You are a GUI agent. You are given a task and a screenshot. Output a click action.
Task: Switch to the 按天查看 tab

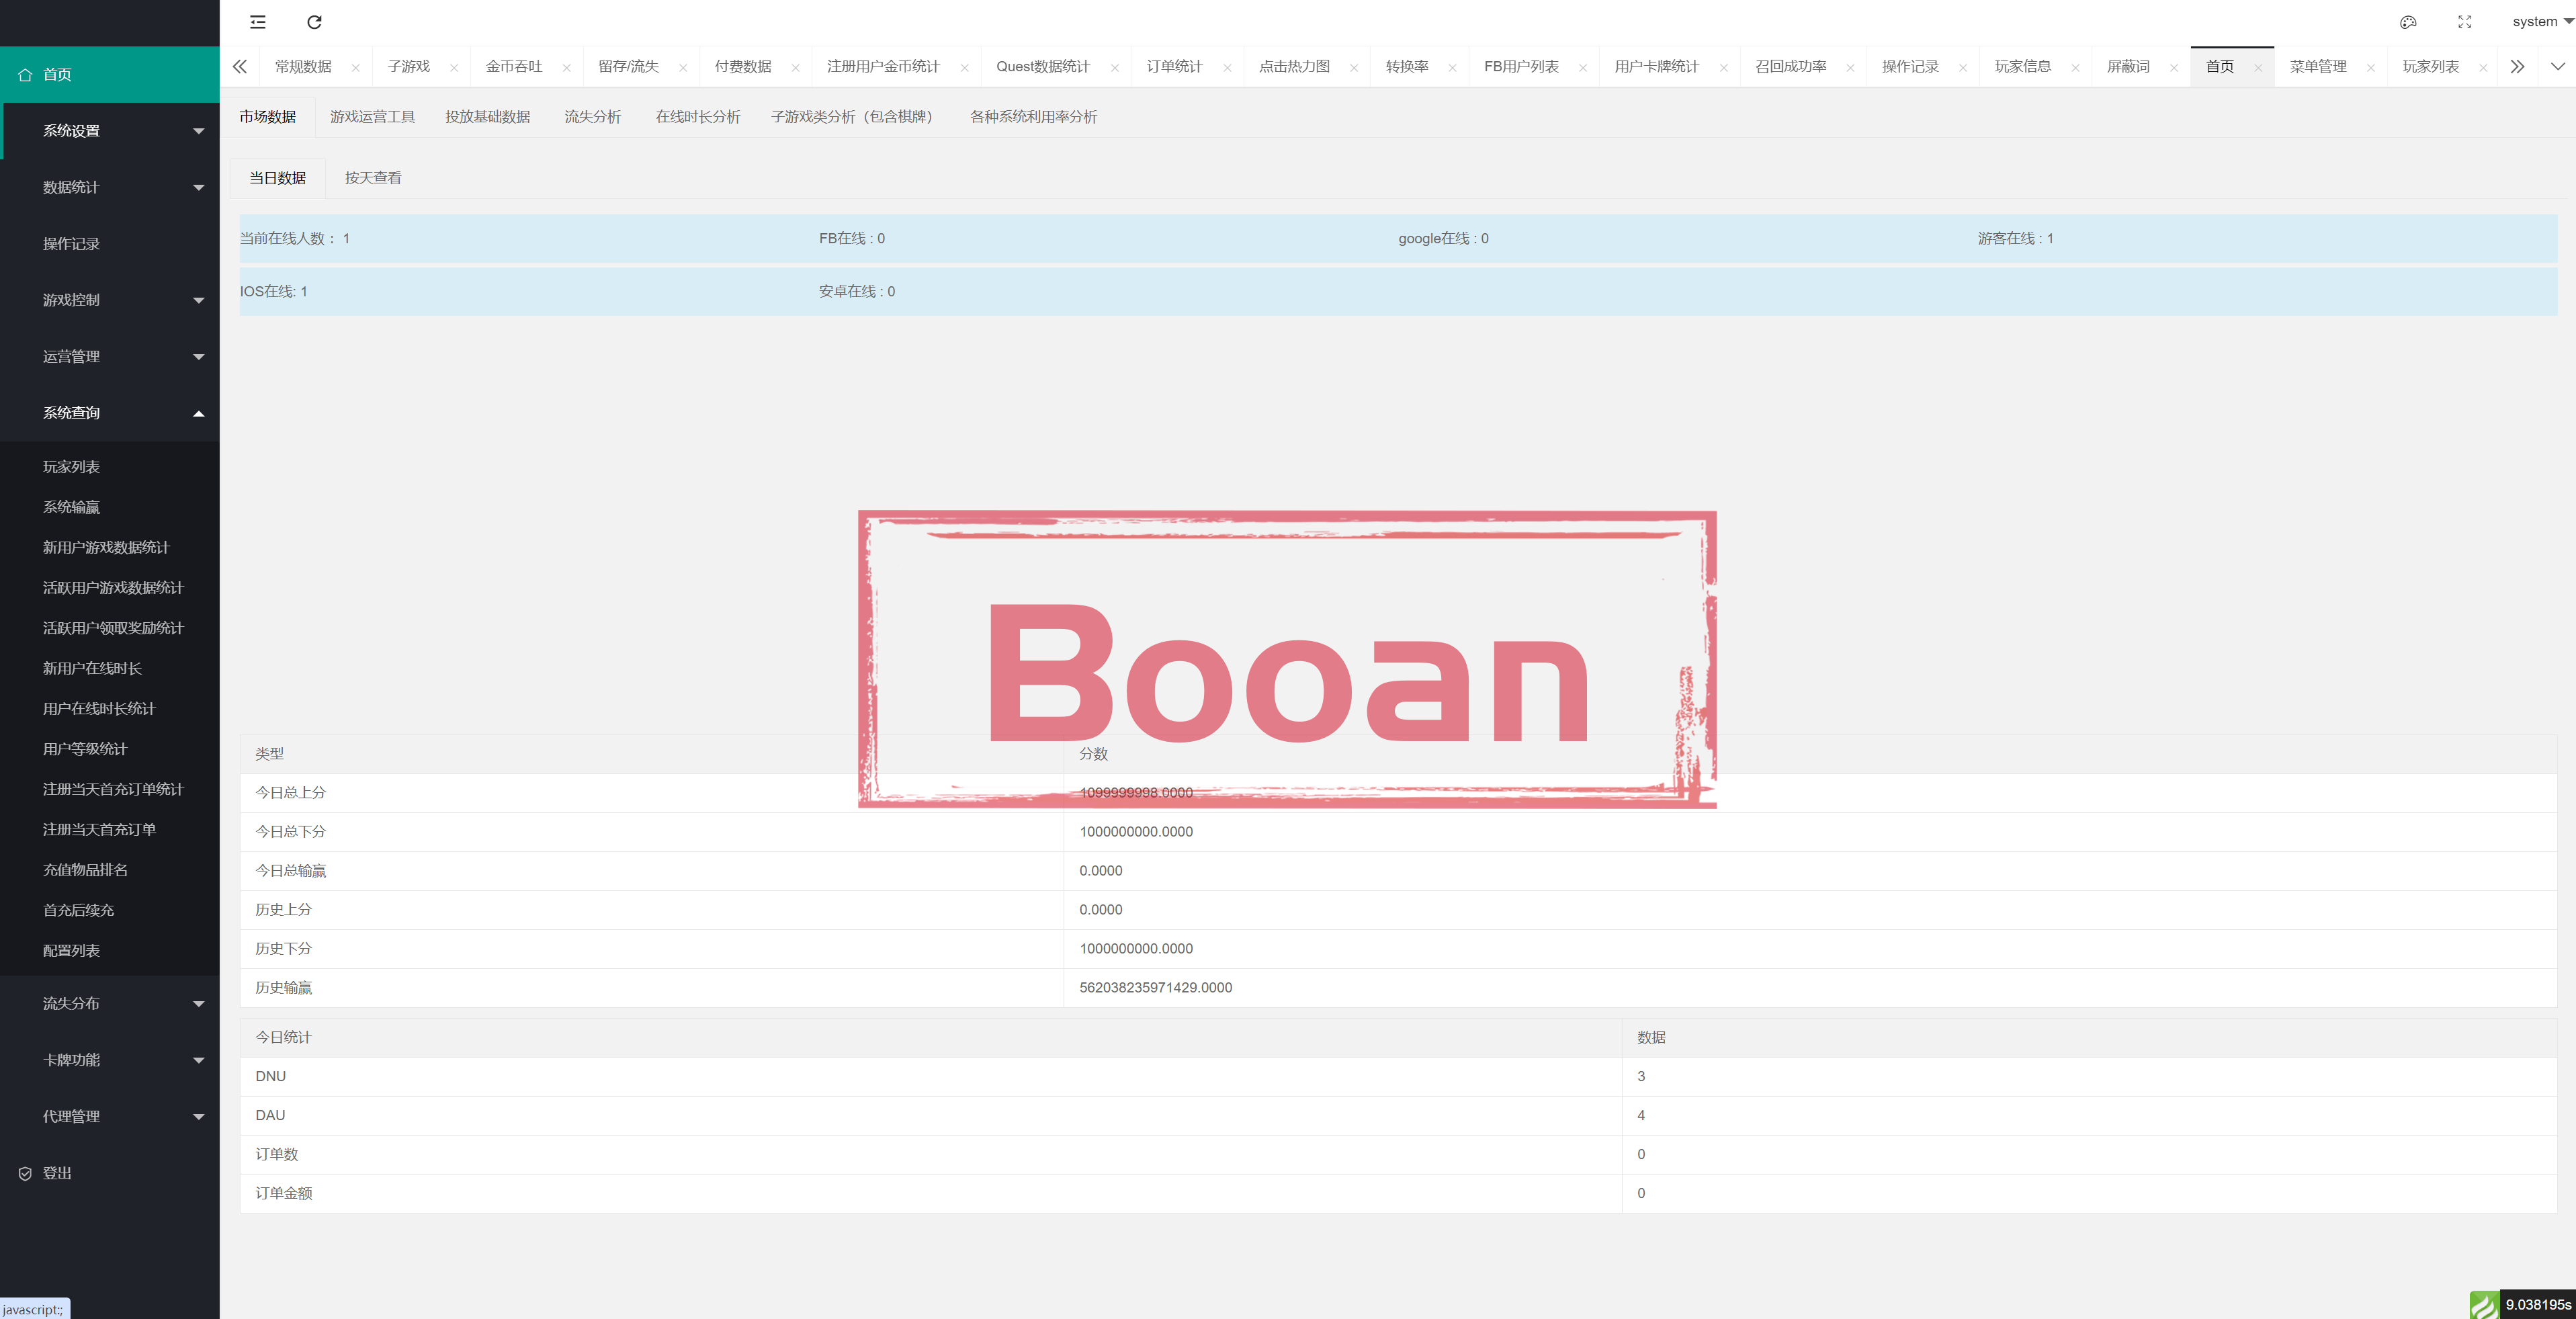click(x=373, y=178)
